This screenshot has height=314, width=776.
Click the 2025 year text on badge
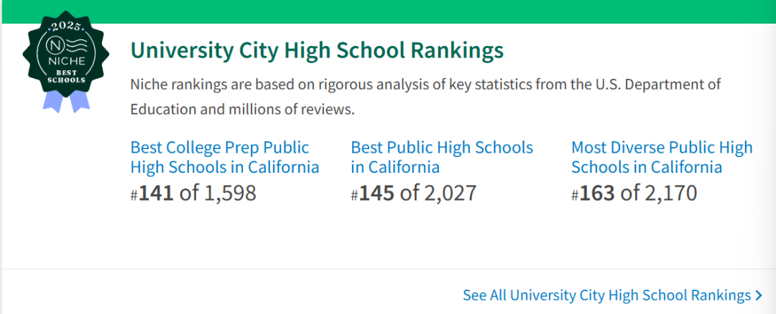coord(63,25)
